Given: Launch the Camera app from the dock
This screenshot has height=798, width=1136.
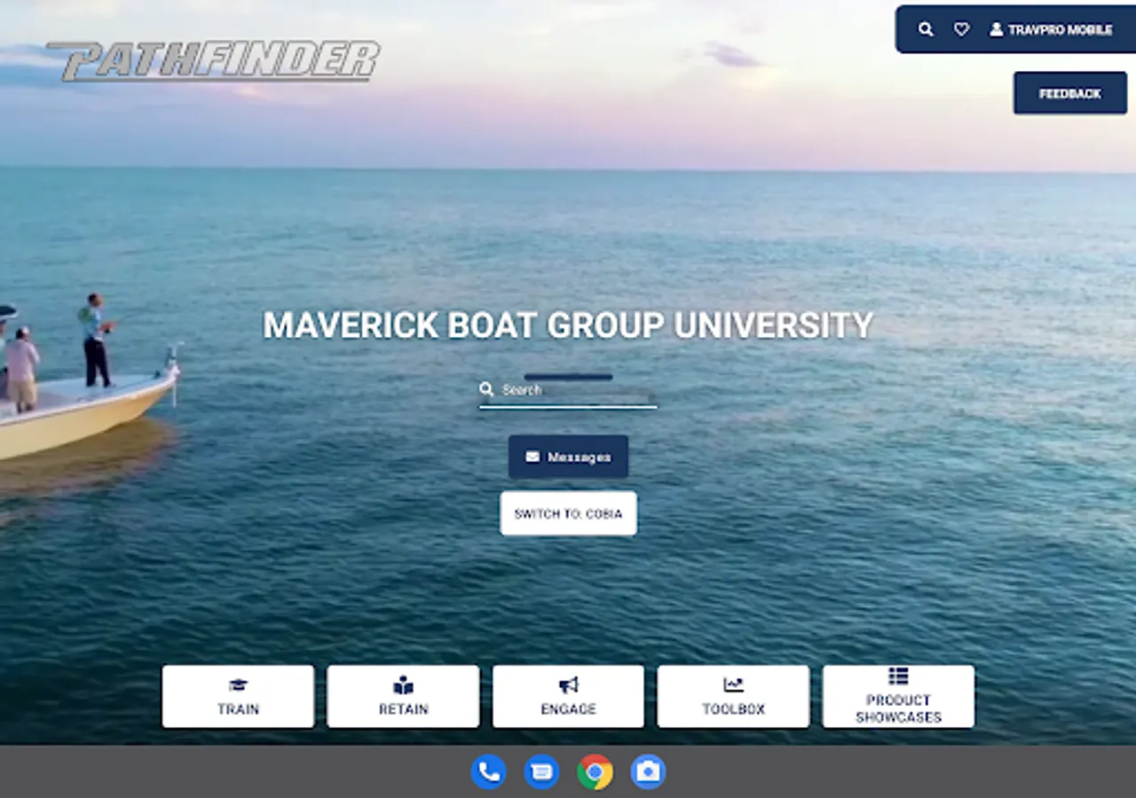Looking at the screenshot, I should pyautogui.click(x=648, y=771).
